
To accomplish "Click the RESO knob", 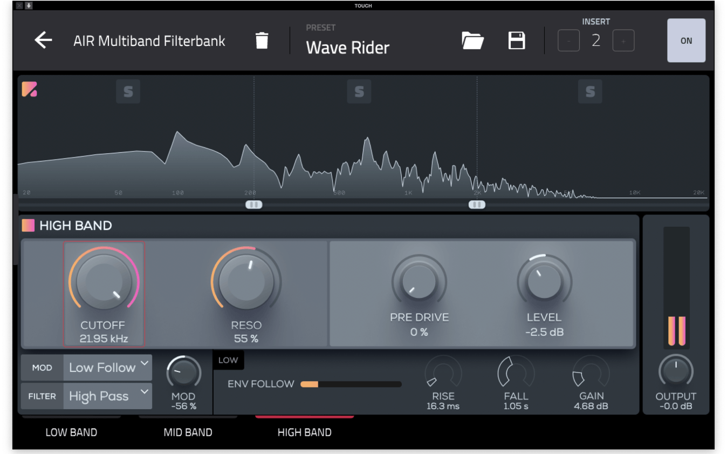I will pos(246,281).
